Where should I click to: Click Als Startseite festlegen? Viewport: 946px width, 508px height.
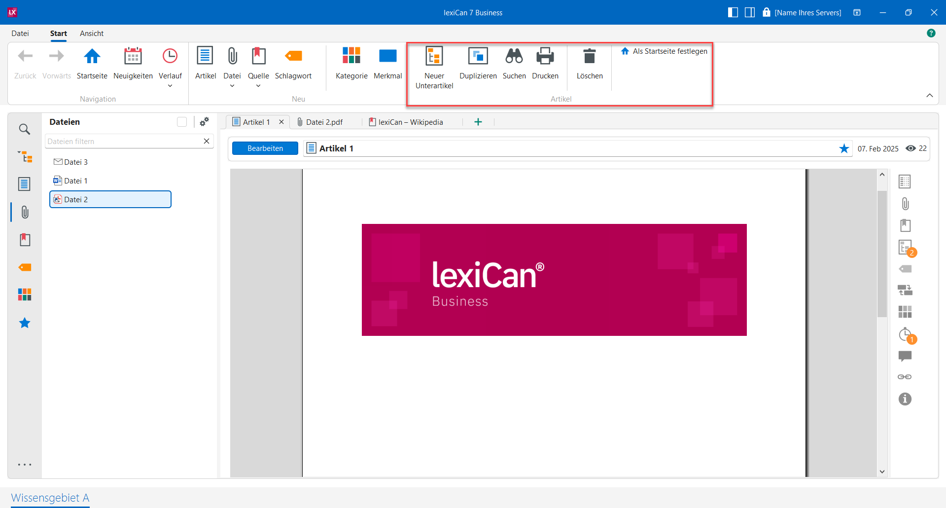coord(665,51)
